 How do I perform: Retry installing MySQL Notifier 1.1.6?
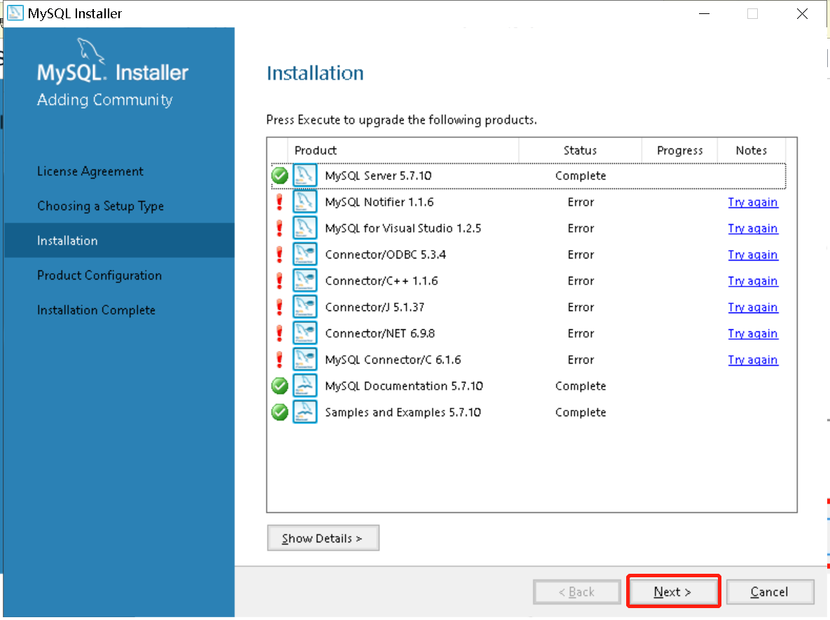pos(752,202)
